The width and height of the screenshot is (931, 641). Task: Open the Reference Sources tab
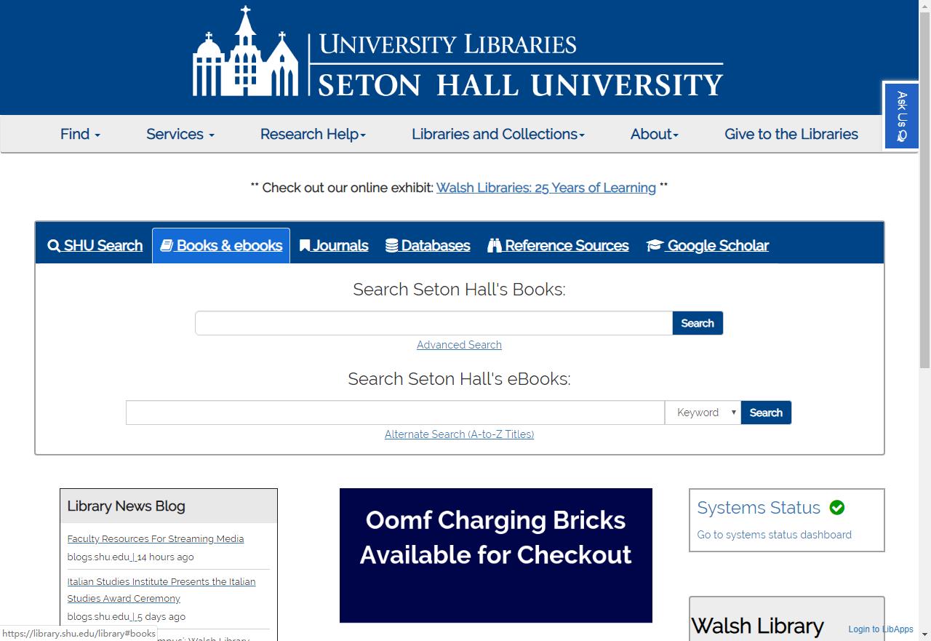558,246
